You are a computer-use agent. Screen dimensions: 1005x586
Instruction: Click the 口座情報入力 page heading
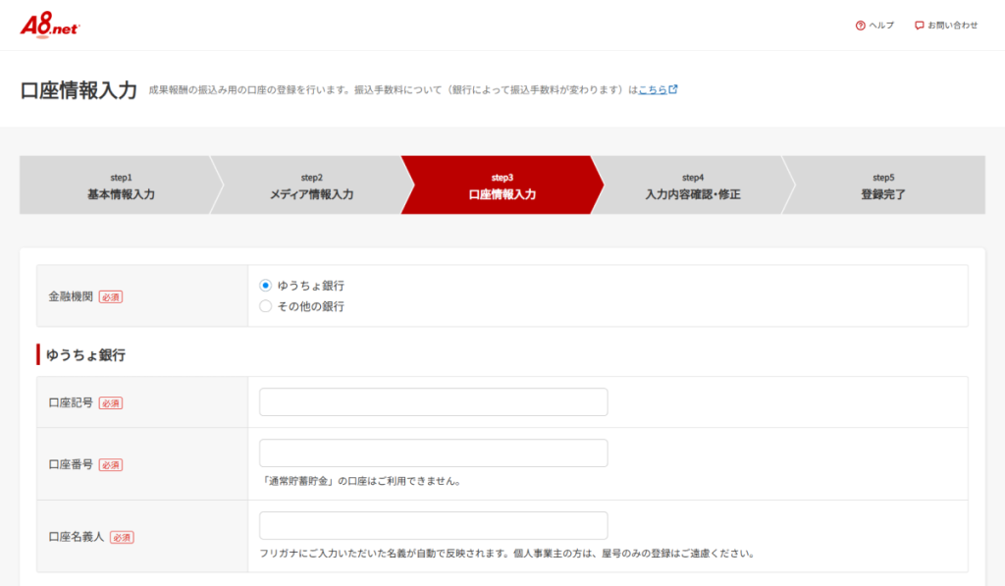tap(79, 90)
